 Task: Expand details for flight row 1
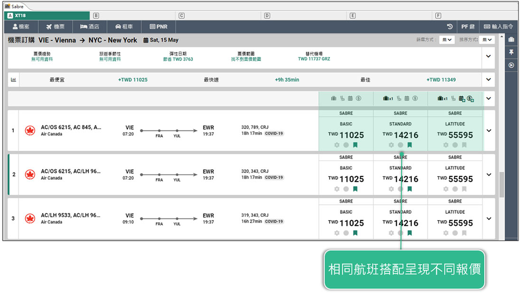click(489, 130)
